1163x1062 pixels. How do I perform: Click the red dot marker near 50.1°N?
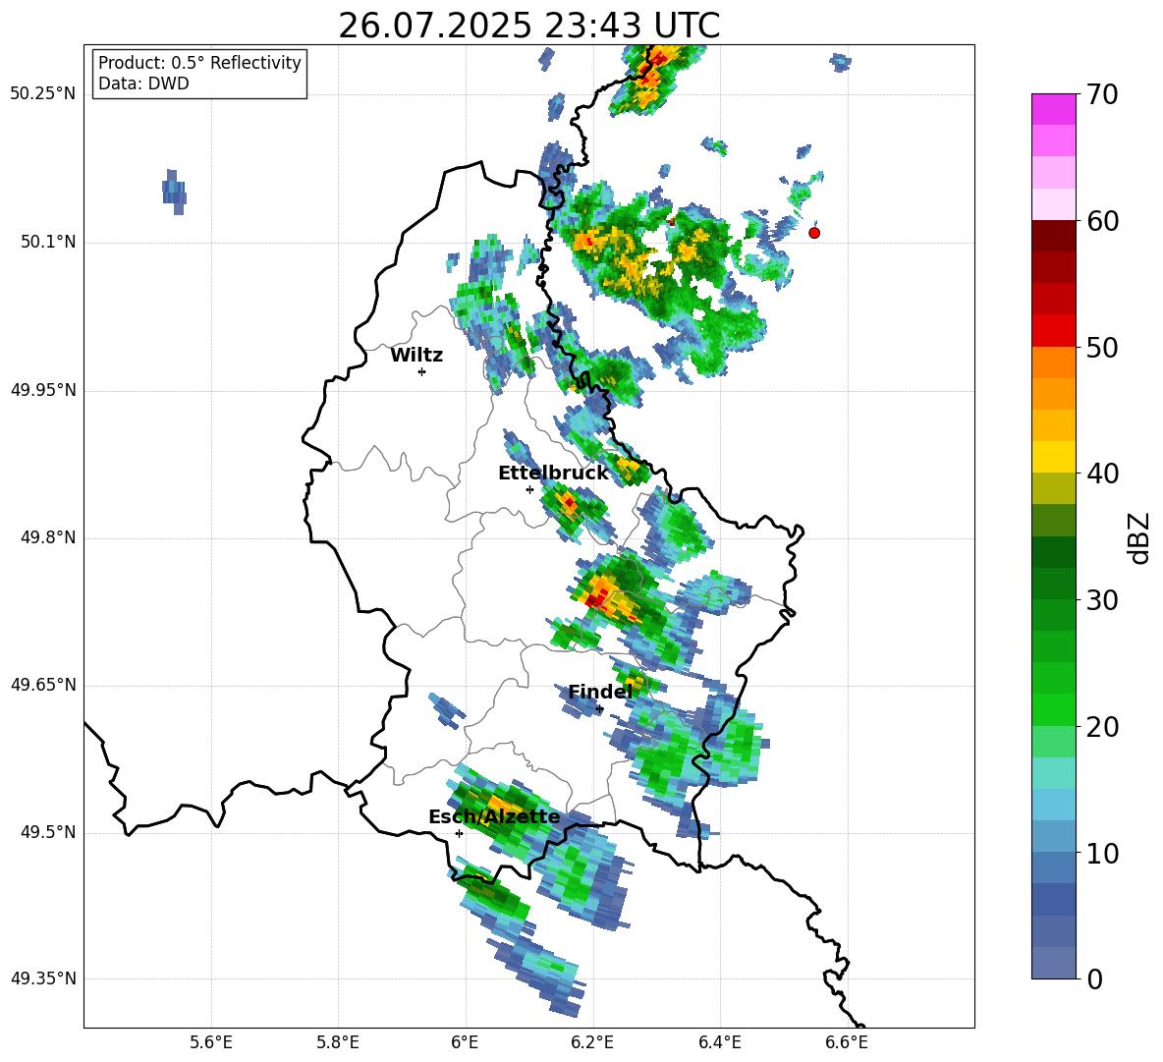813,233
